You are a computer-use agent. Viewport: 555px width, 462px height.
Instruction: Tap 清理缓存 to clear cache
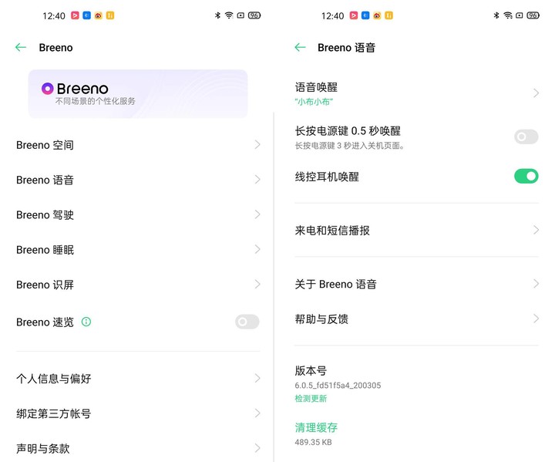point(316,427)
